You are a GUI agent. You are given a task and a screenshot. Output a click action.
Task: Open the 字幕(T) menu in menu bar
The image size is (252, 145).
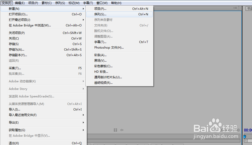tap(88, 3)
